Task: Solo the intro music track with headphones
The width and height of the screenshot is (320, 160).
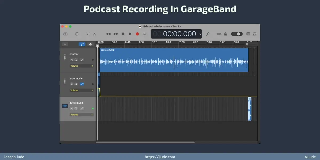Action: [76, 84]
